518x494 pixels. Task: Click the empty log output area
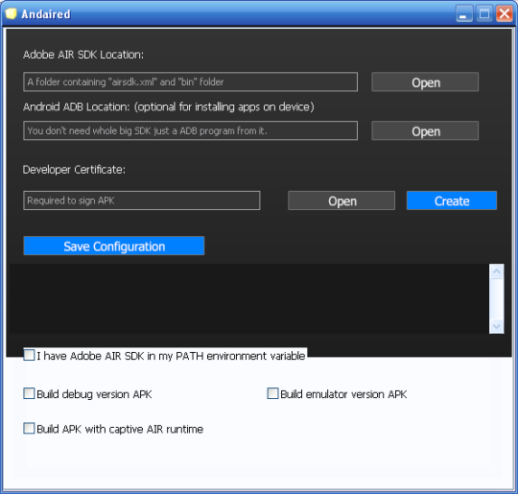click(x=249, y=298)
